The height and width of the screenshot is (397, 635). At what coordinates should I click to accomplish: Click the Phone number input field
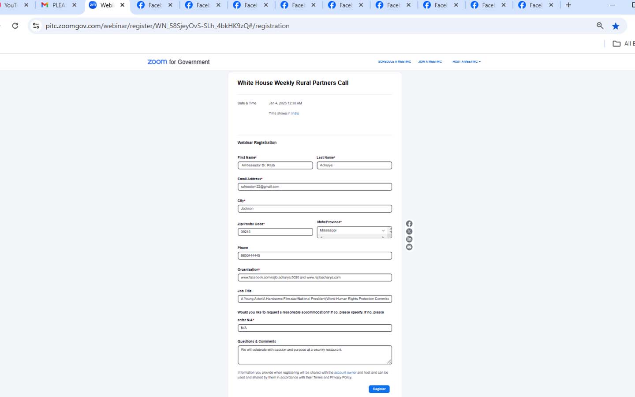coord(315,256)
